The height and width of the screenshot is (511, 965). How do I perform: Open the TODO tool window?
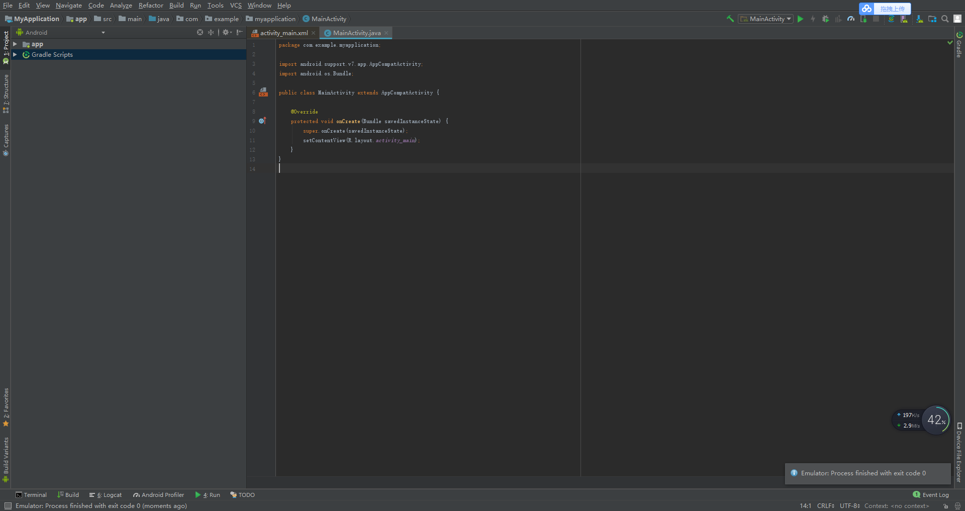(x=242, y=495)
